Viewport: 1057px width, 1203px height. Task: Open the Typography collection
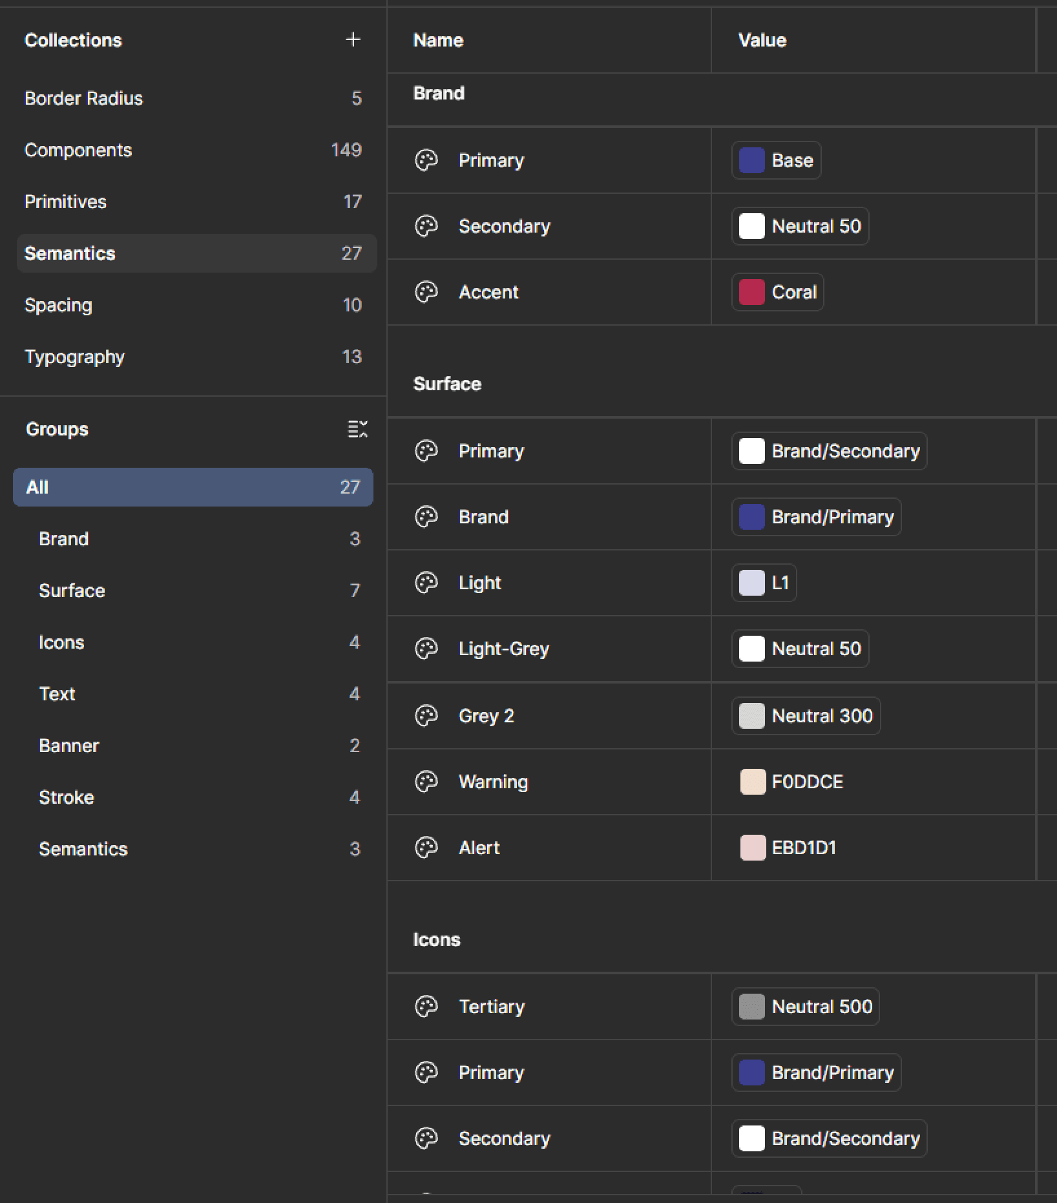196,357
